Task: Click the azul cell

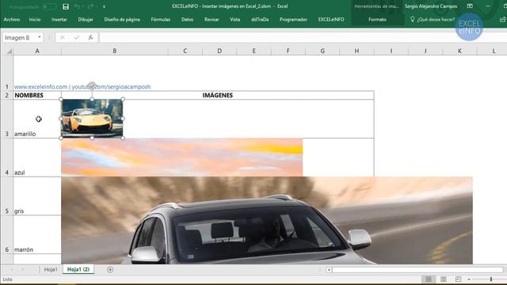Action: [x=37, y=158]
